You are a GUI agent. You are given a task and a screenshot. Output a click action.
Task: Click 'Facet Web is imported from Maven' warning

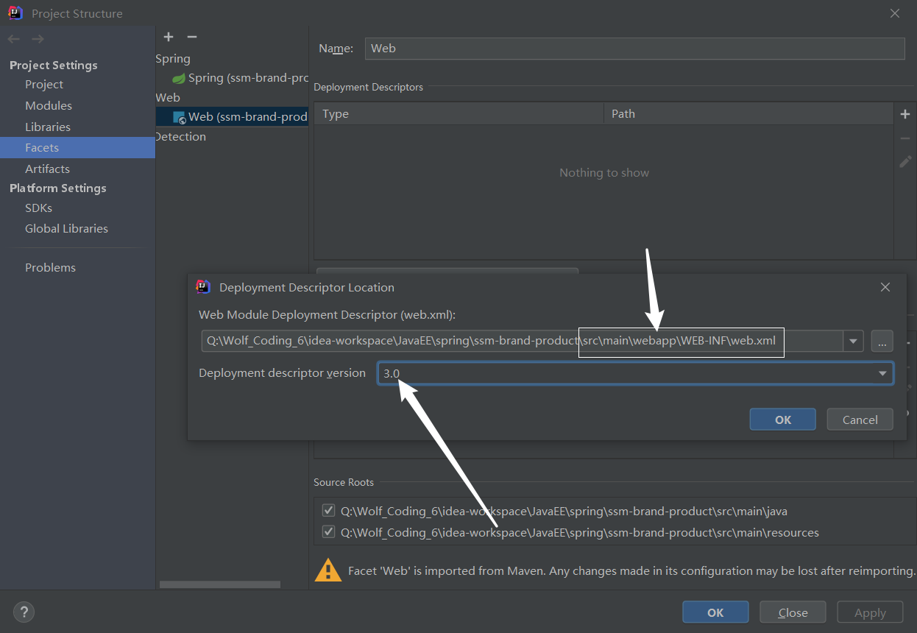tap(631, 571)
